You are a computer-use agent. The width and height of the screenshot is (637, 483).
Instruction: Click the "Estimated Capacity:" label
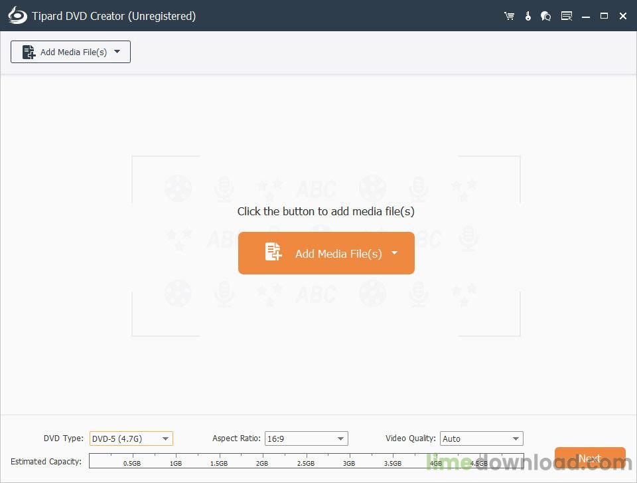click(x=46, y=462)
